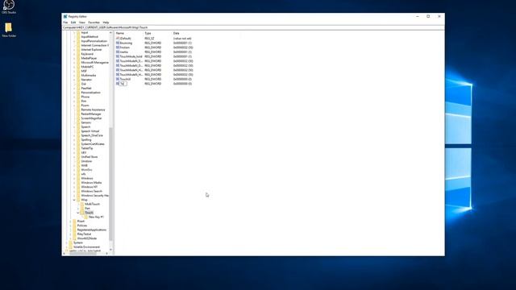The width and height of the screenshot is (516, 290).
Task: Expand the Speech key
Action: coord(74,127)
